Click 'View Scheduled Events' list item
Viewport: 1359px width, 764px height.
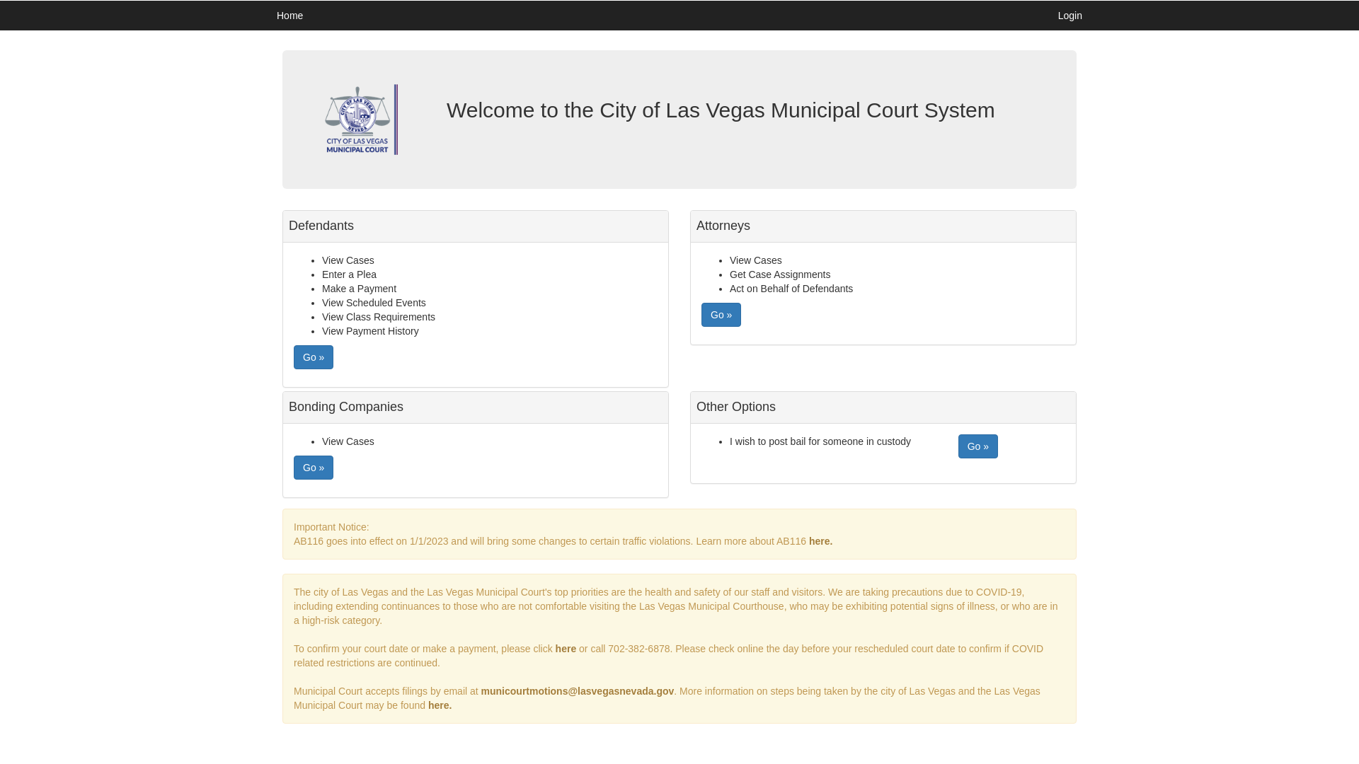pyautogui.click(x=374, y=303)
